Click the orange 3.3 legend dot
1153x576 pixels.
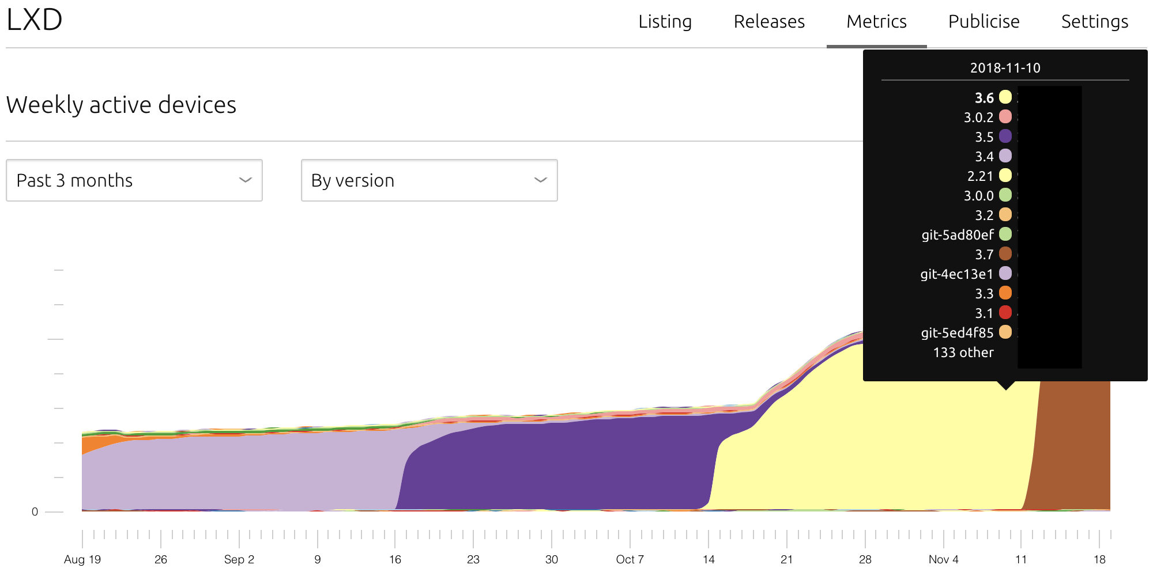[1005, 293]
